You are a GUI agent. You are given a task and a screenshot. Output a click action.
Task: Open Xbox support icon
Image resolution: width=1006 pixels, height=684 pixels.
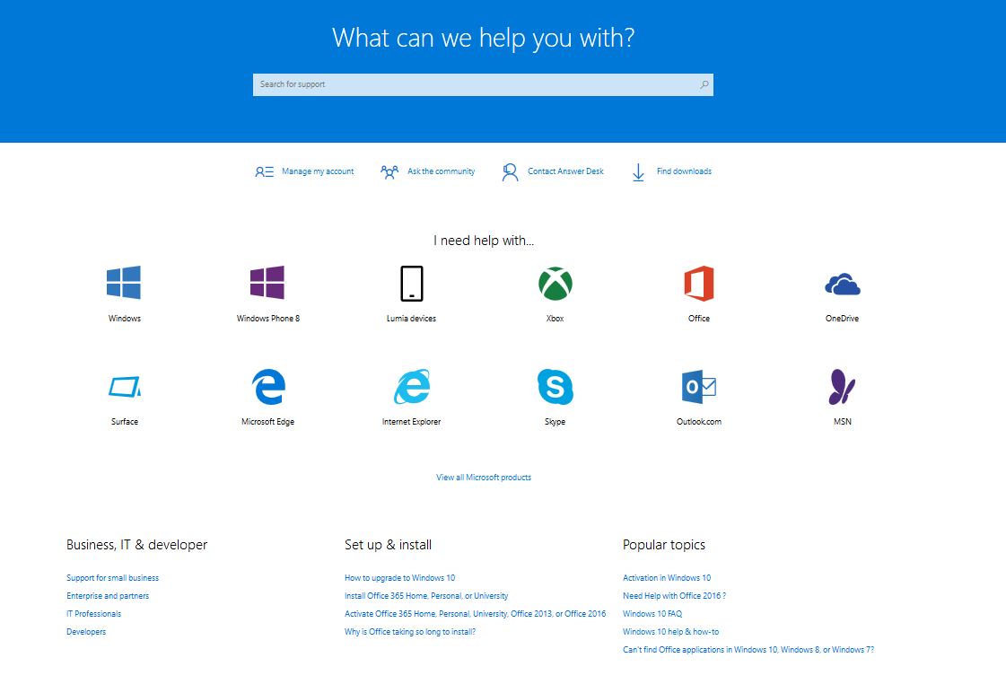click(555, 284)
